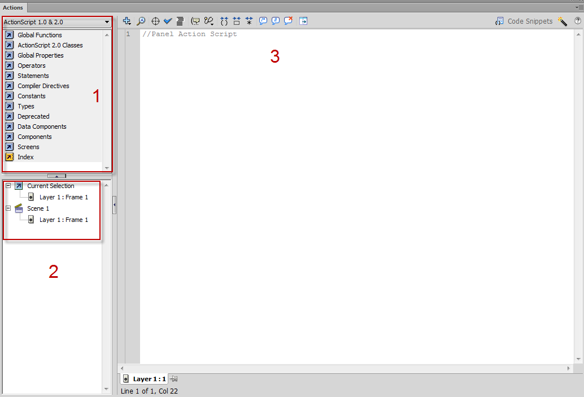Image resolution: width=584 pixels, height=397 pixels.
Task: Click the down arrow on the toolbox scrollbar
Action: pyautogui.click(x=107, y=168)
